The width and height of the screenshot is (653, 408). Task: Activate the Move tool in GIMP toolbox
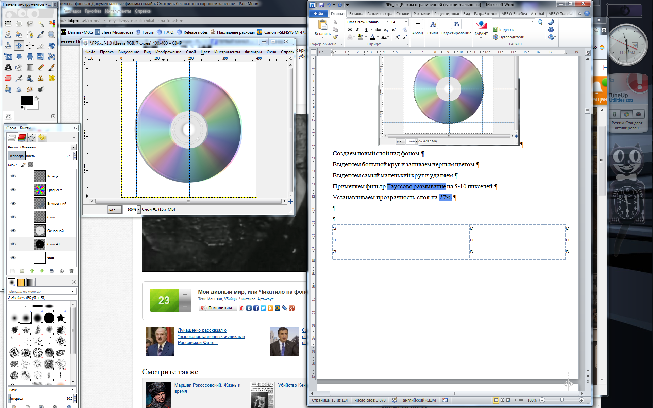pos(19,46)
